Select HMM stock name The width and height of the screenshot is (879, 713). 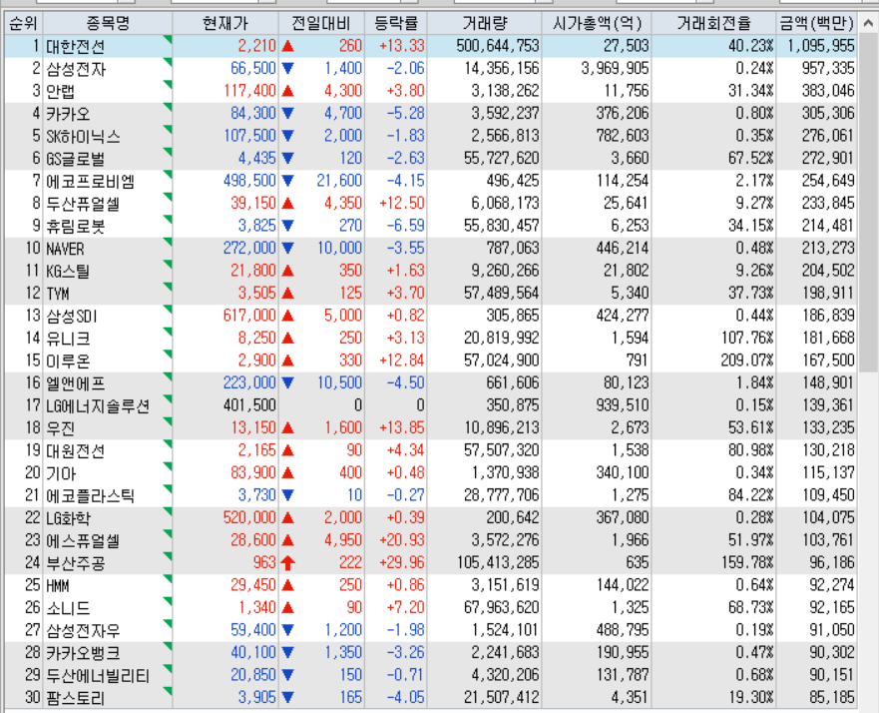coord(58,585)
